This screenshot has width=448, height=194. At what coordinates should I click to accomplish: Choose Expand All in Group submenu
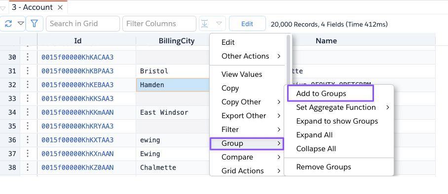click(339, 135)
